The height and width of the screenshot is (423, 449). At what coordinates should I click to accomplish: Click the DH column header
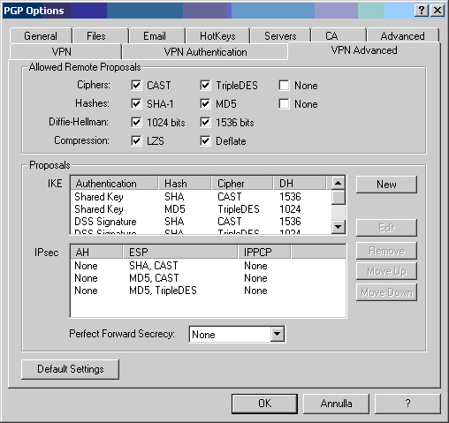pos(300,184)
